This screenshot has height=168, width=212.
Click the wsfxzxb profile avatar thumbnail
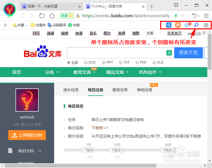pyautogui.click(x=27, y=100)
